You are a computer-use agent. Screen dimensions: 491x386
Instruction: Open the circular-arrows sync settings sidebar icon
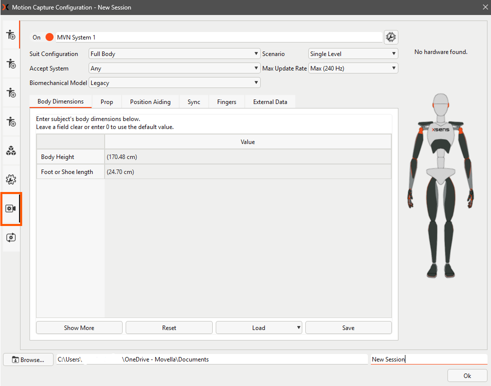(x=11, y=237)
